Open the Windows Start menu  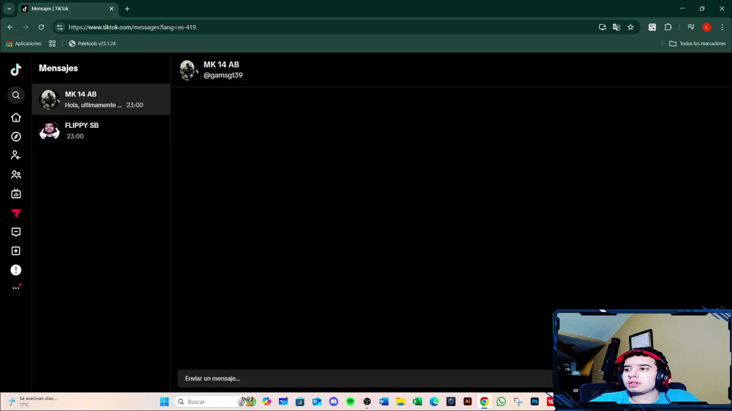[164, 402]
